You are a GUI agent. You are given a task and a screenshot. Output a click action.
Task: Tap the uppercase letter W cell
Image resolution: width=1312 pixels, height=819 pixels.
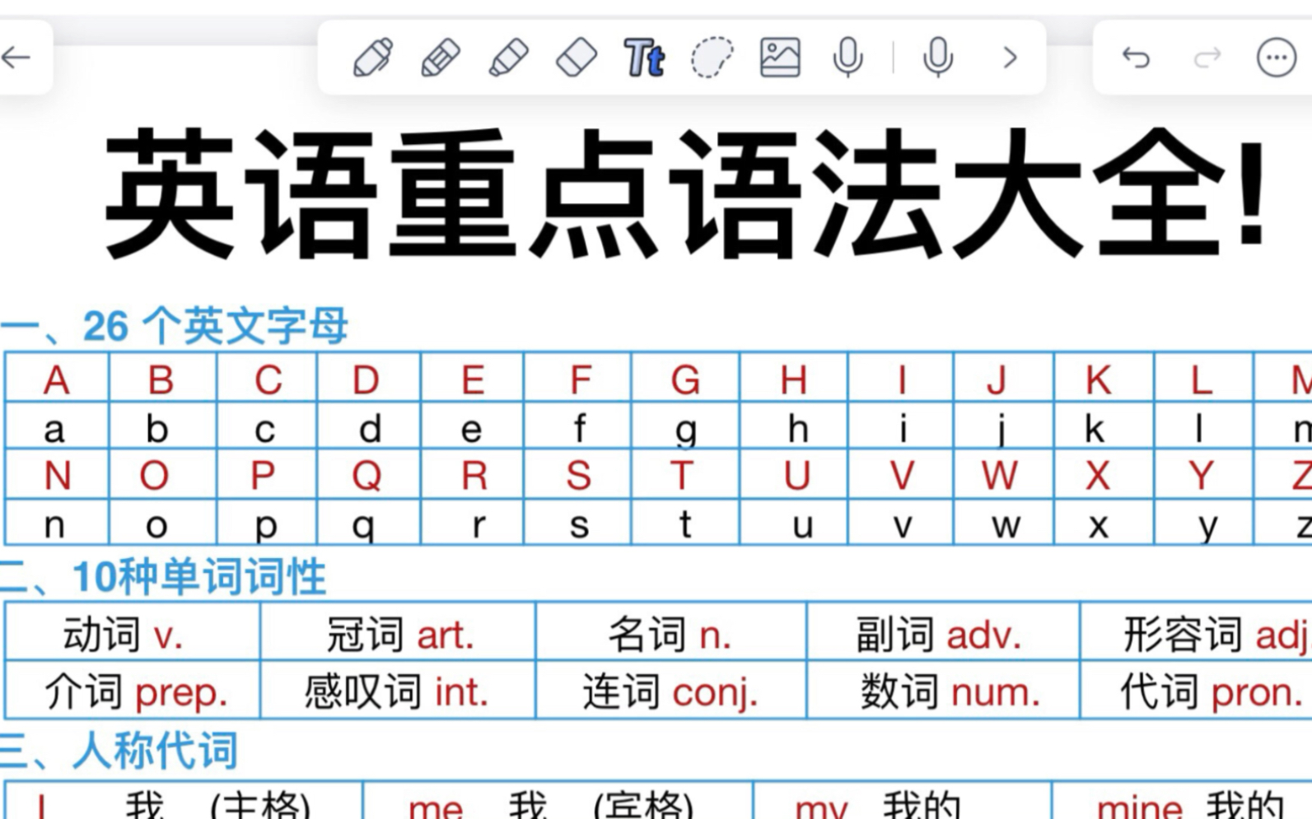(1003, 475)
